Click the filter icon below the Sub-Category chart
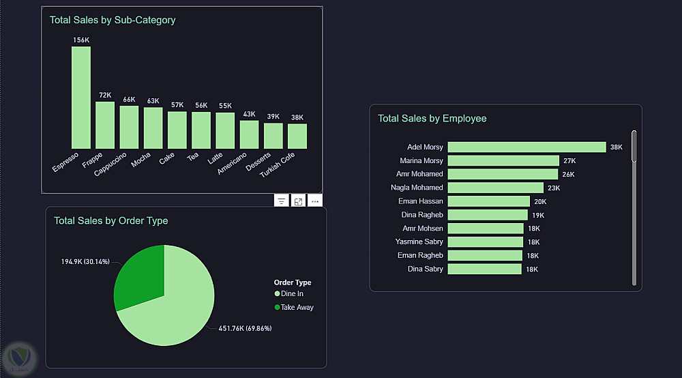The width and height of the screenshot is (682, 378). coord(282,201)
